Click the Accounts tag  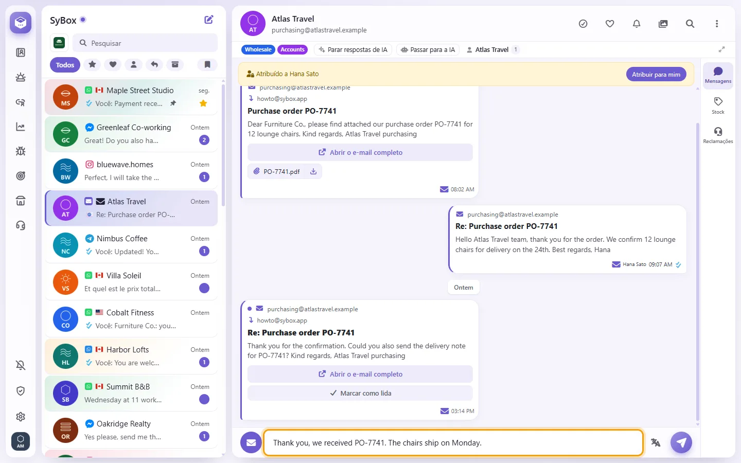point(292,49)
